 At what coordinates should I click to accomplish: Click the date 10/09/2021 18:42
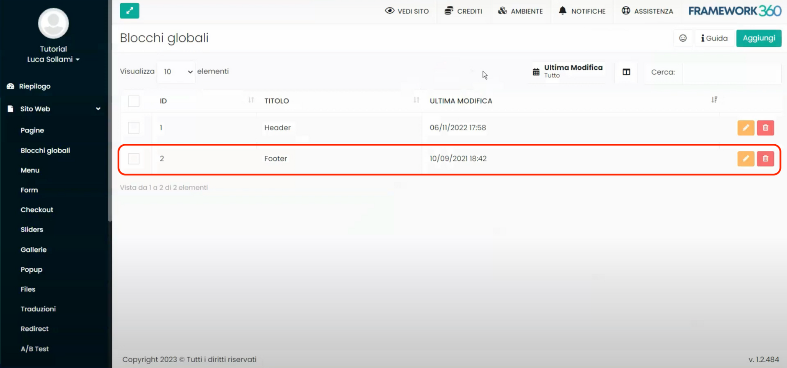(x=458, y=159)
